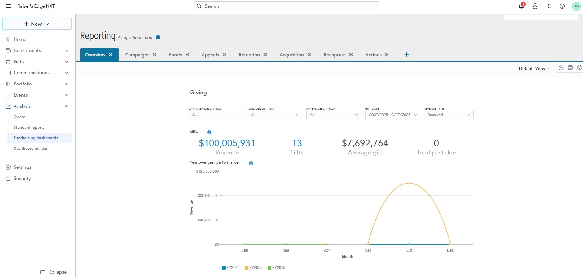
Task: Switch to the Recapture tab
Action: pyautogui.click(x=335, y=55)
